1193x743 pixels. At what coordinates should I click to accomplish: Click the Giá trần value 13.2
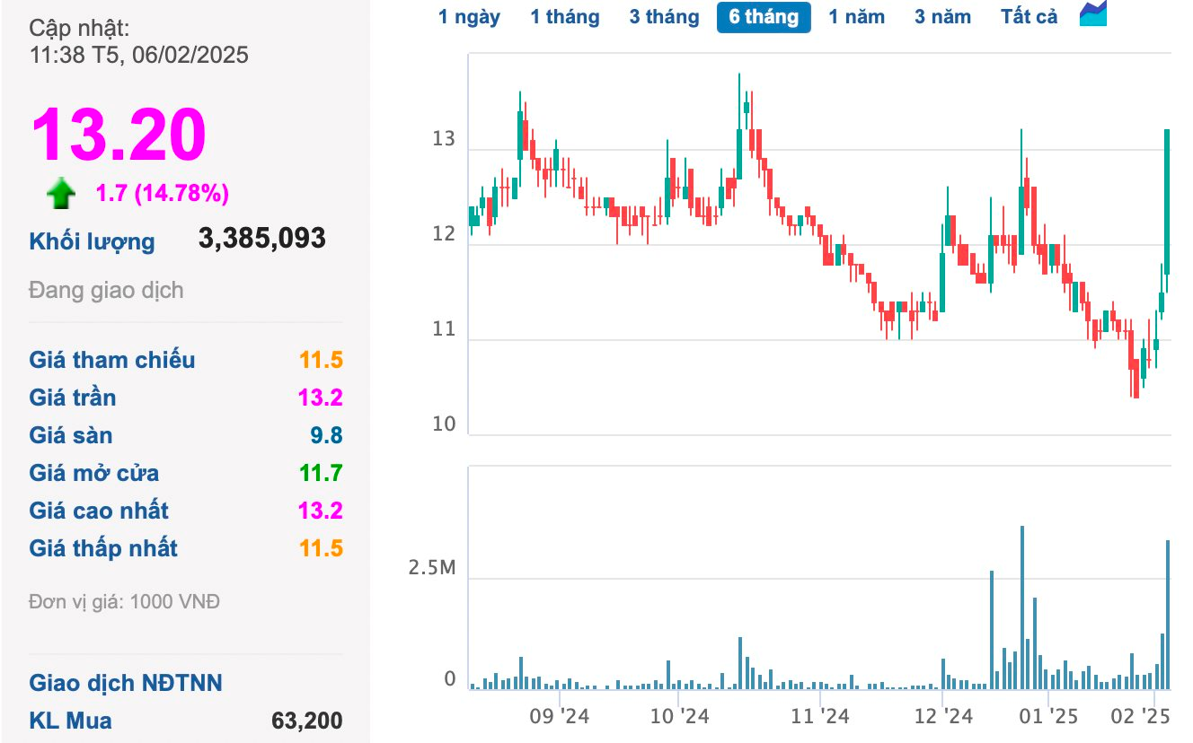coord(322,398)
